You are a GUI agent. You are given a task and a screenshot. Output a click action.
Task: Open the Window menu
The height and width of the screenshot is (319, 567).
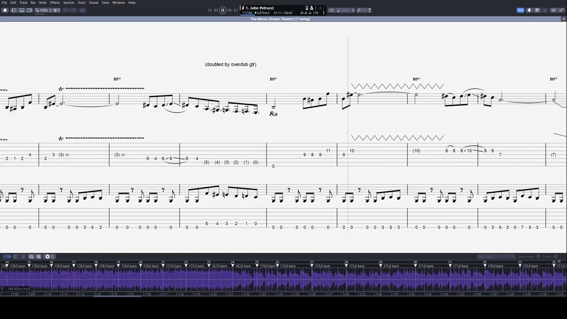coord(118,3)
